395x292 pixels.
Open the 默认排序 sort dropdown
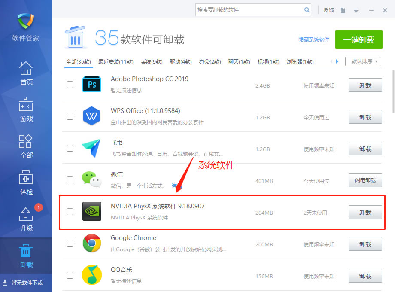click(x=363, y=61)
